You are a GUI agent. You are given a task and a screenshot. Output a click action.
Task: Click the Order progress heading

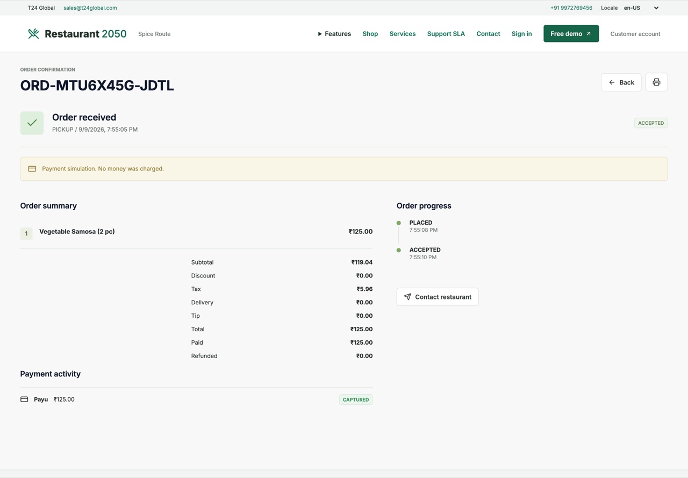424,206
